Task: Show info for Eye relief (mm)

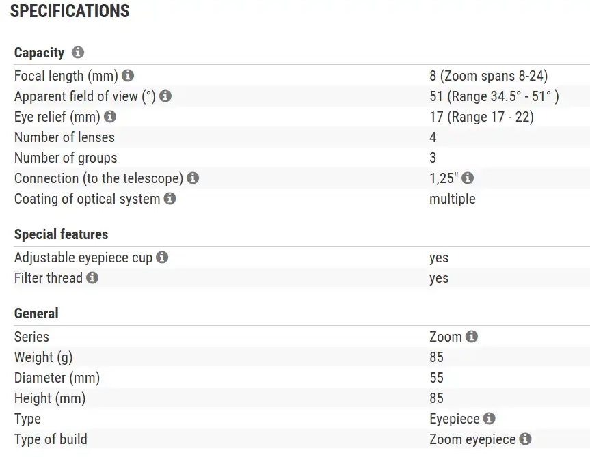Action: point(110,117)
